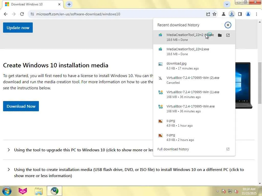Reload the current page
Screen dimensions: 262x196
pos(22,14)
